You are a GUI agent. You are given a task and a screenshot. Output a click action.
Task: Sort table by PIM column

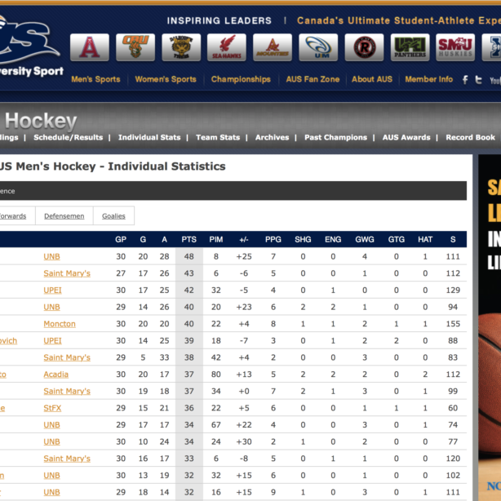216,240
